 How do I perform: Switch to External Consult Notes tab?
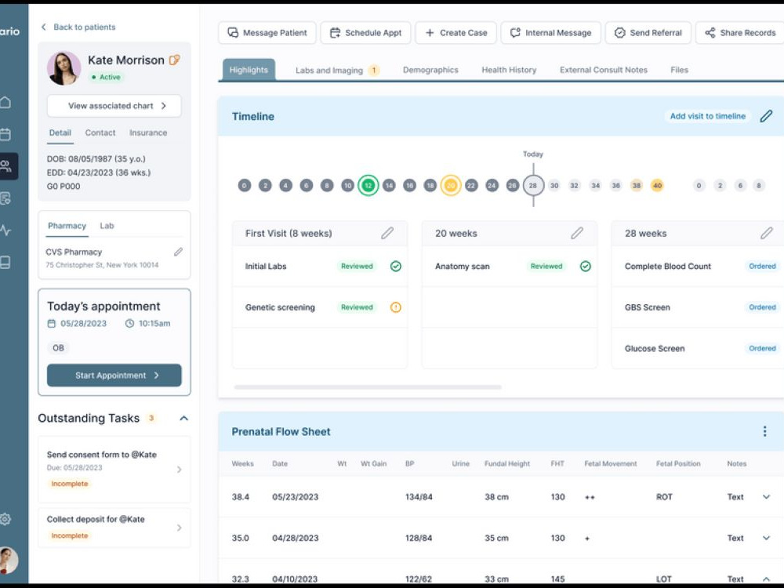(604, 70)
